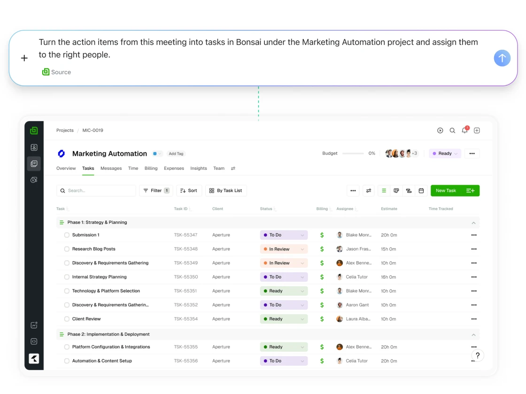Switch to the Expenses tab
Screen dimensions: 526x394
click(x=174, y=168)
